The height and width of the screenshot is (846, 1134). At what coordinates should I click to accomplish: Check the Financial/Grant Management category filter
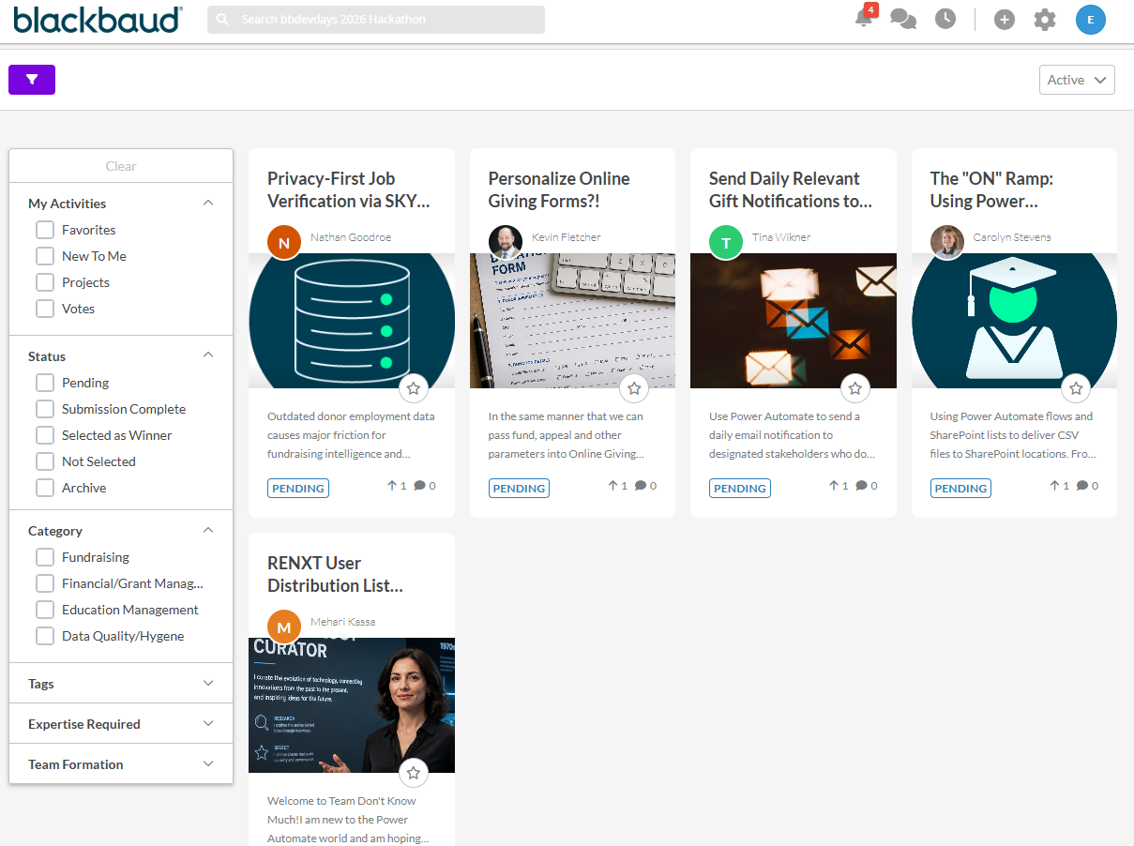(45, 583)
